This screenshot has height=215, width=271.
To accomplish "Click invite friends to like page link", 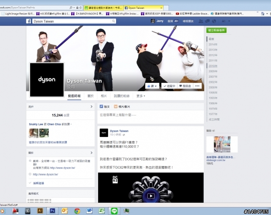I will point(48,142).
